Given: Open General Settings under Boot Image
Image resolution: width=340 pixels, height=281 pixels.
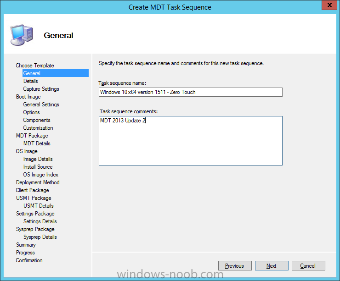Looking at the screenshot, I should coord(41,105).
